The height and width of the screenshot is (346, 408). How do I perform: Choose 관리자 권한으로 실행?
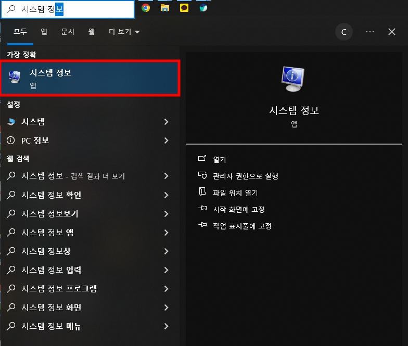click(x=246, y=176)
